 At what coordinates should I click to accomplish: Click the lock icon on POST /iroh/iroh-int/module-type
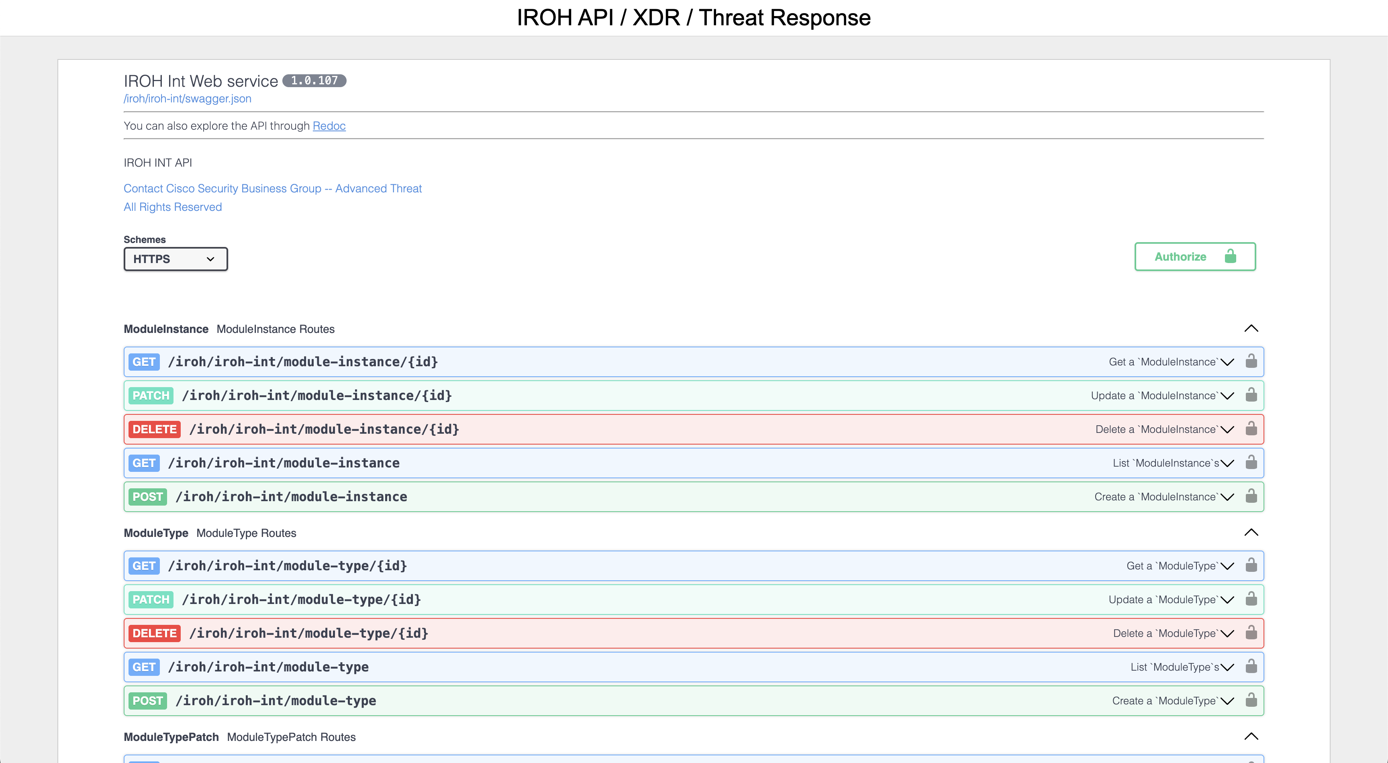click(1252, 700)
